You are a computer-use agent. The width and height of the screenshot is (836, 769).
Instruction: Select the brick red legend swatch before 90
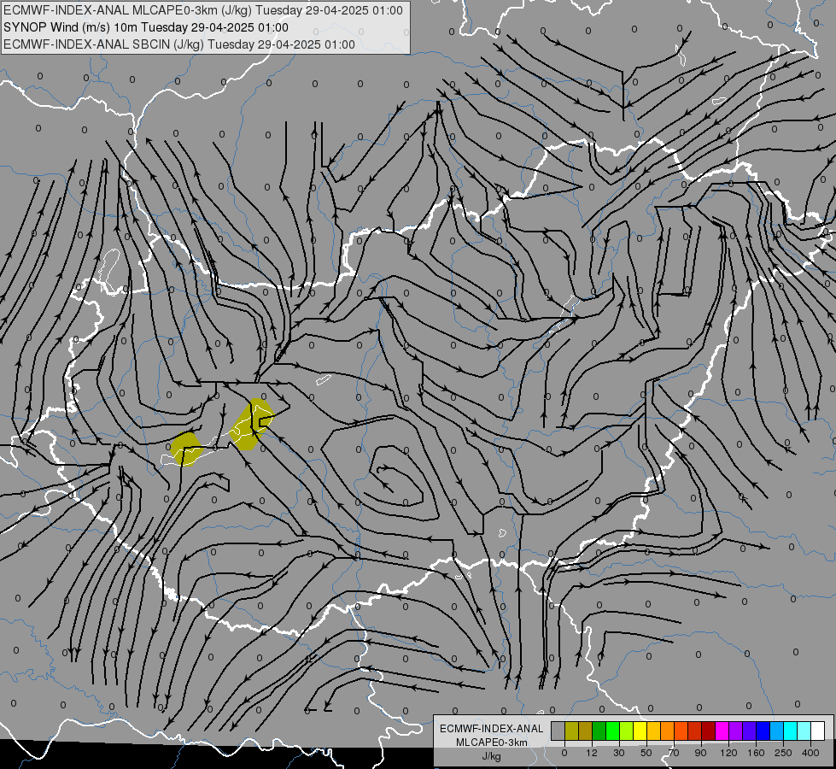(x=694, y=731)
